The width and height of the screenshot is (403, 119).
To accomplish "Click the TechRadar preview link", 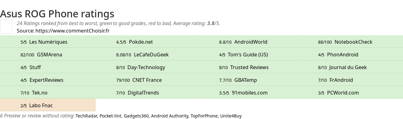I will [x=86, y=116].
